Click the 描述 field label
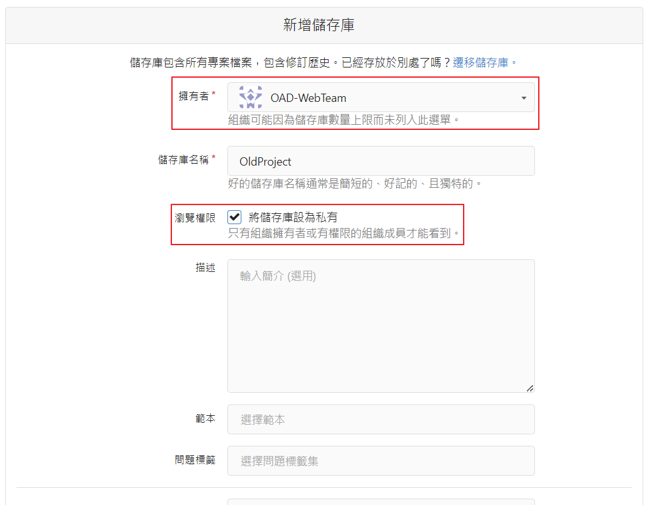 [x=205, y=268]
